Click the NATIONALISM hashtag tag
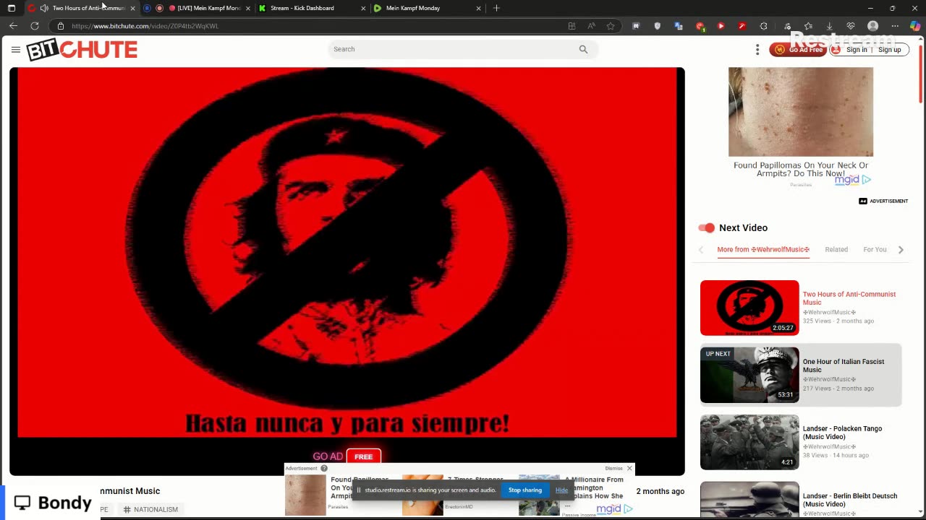 point(150,510)
